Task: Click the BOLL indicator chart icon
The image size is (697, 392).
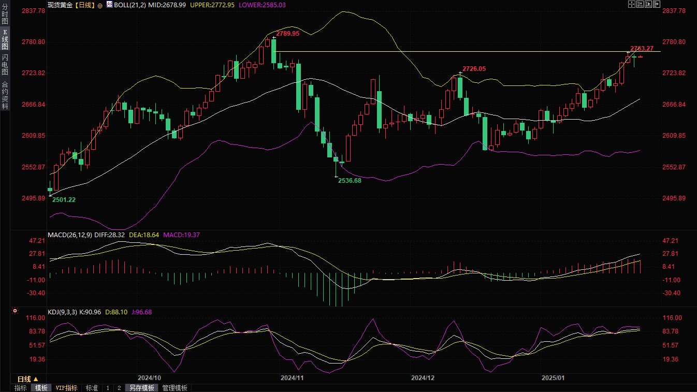Action: pos(109,5)
